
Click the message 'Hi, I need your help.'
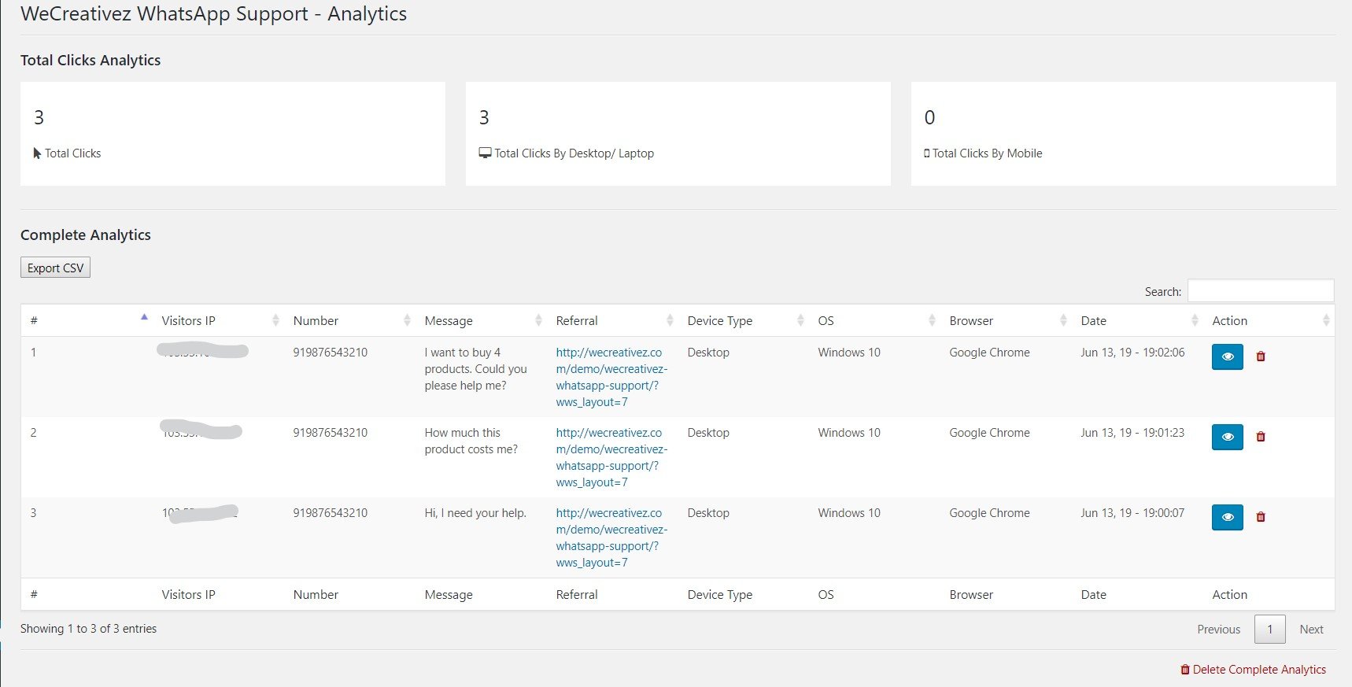pyautogui.click(x=475, y=512)
